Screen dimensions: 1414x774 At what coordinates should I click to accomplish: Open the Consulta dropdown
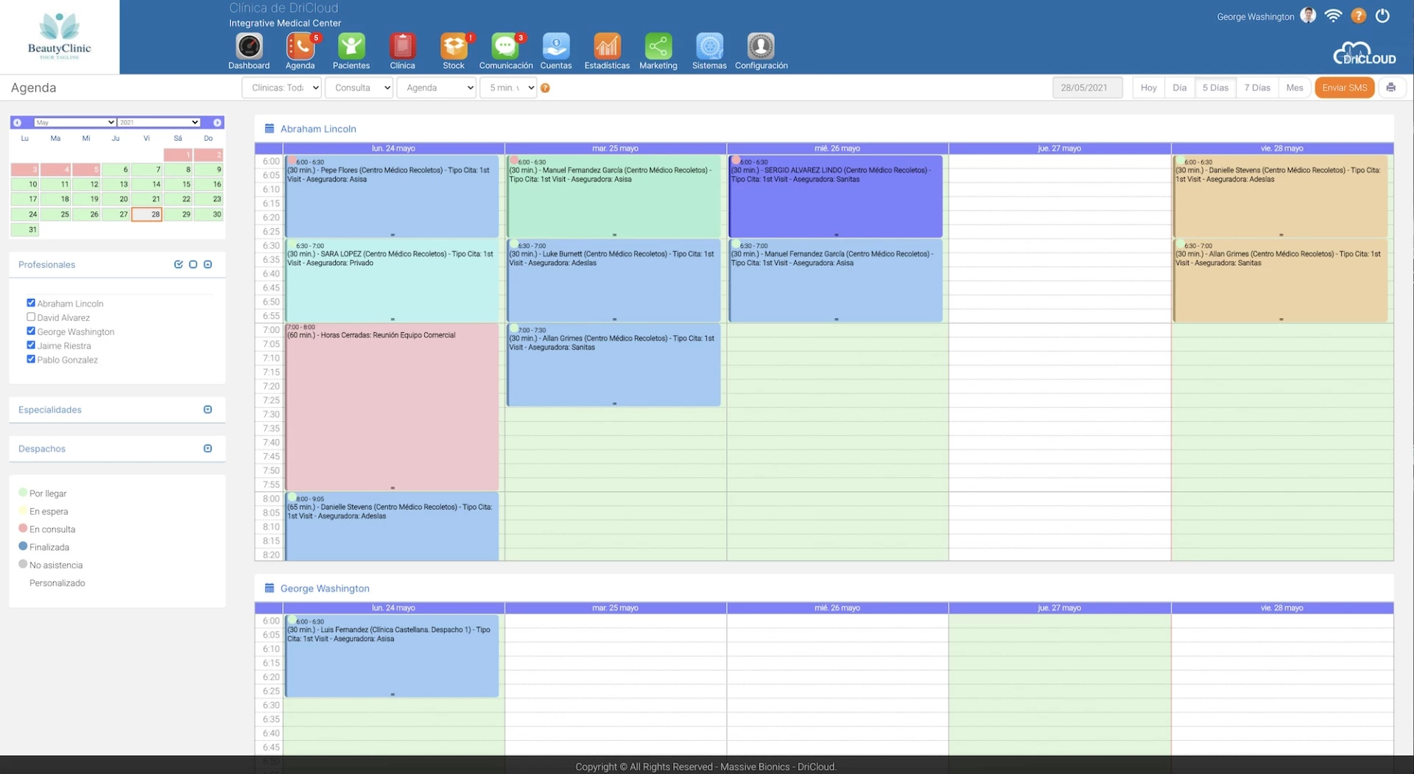(x=359, y=87)
